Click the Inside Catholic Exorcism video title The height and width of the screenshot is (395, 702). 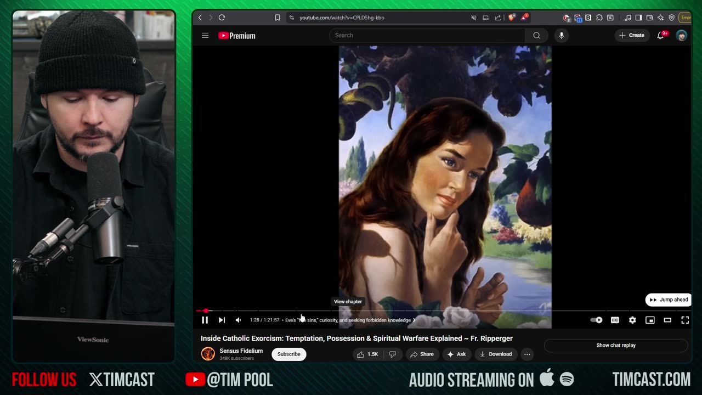click(356, 338)
